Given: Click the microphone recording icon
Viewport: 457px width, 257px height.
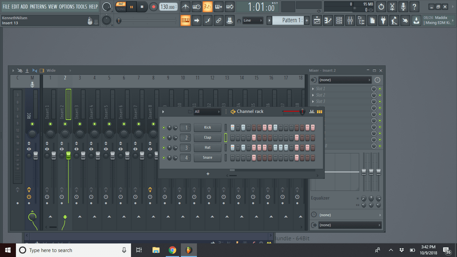Looking at the screenshot, I should (404, 6).
